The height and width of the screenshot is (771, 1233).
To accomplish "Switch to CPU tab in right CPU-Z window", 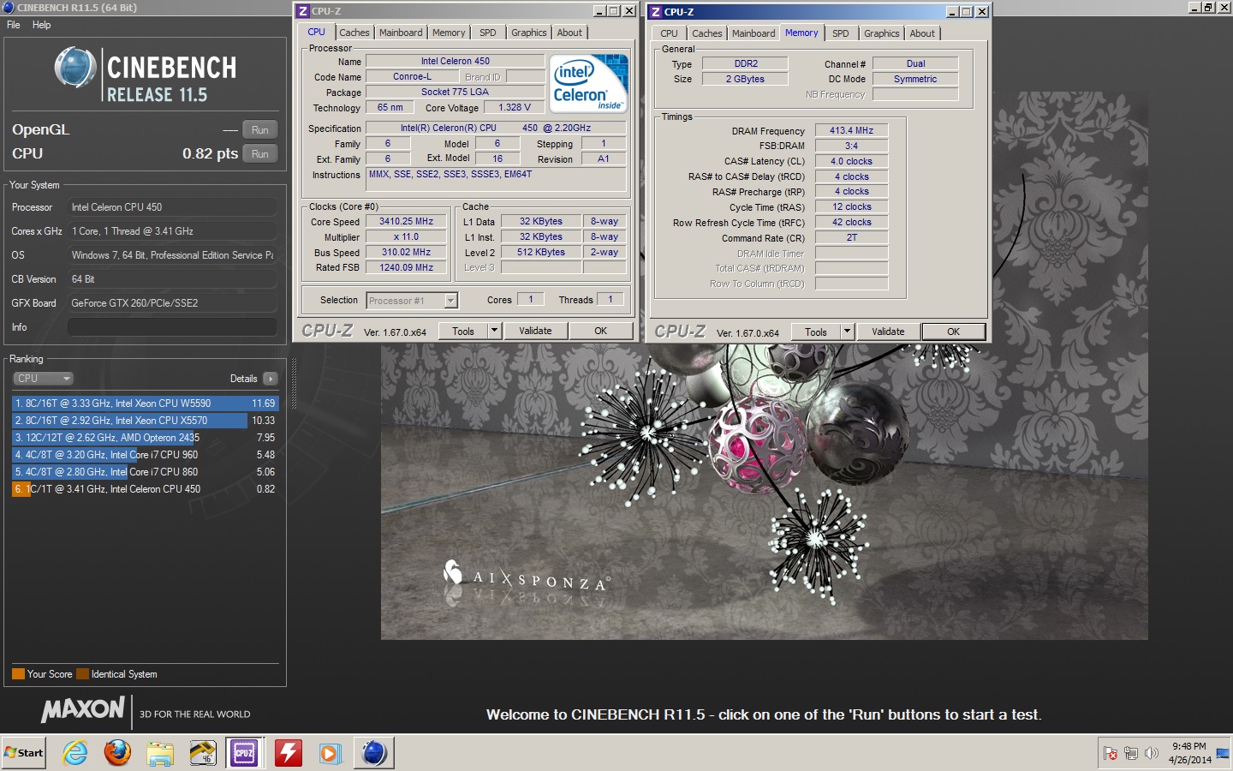I will 669,33.
